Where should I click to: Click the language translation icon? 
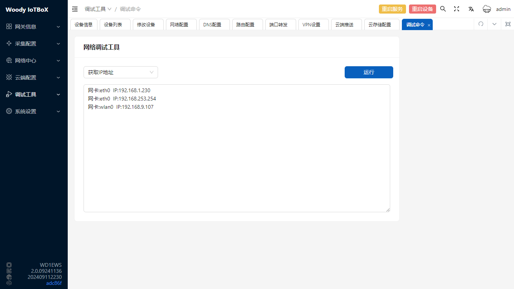pyautogui.click(x=471, y=9)
